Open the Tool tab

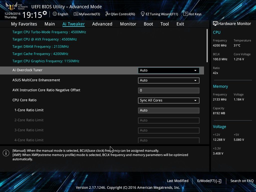click(x=164, y=24)
